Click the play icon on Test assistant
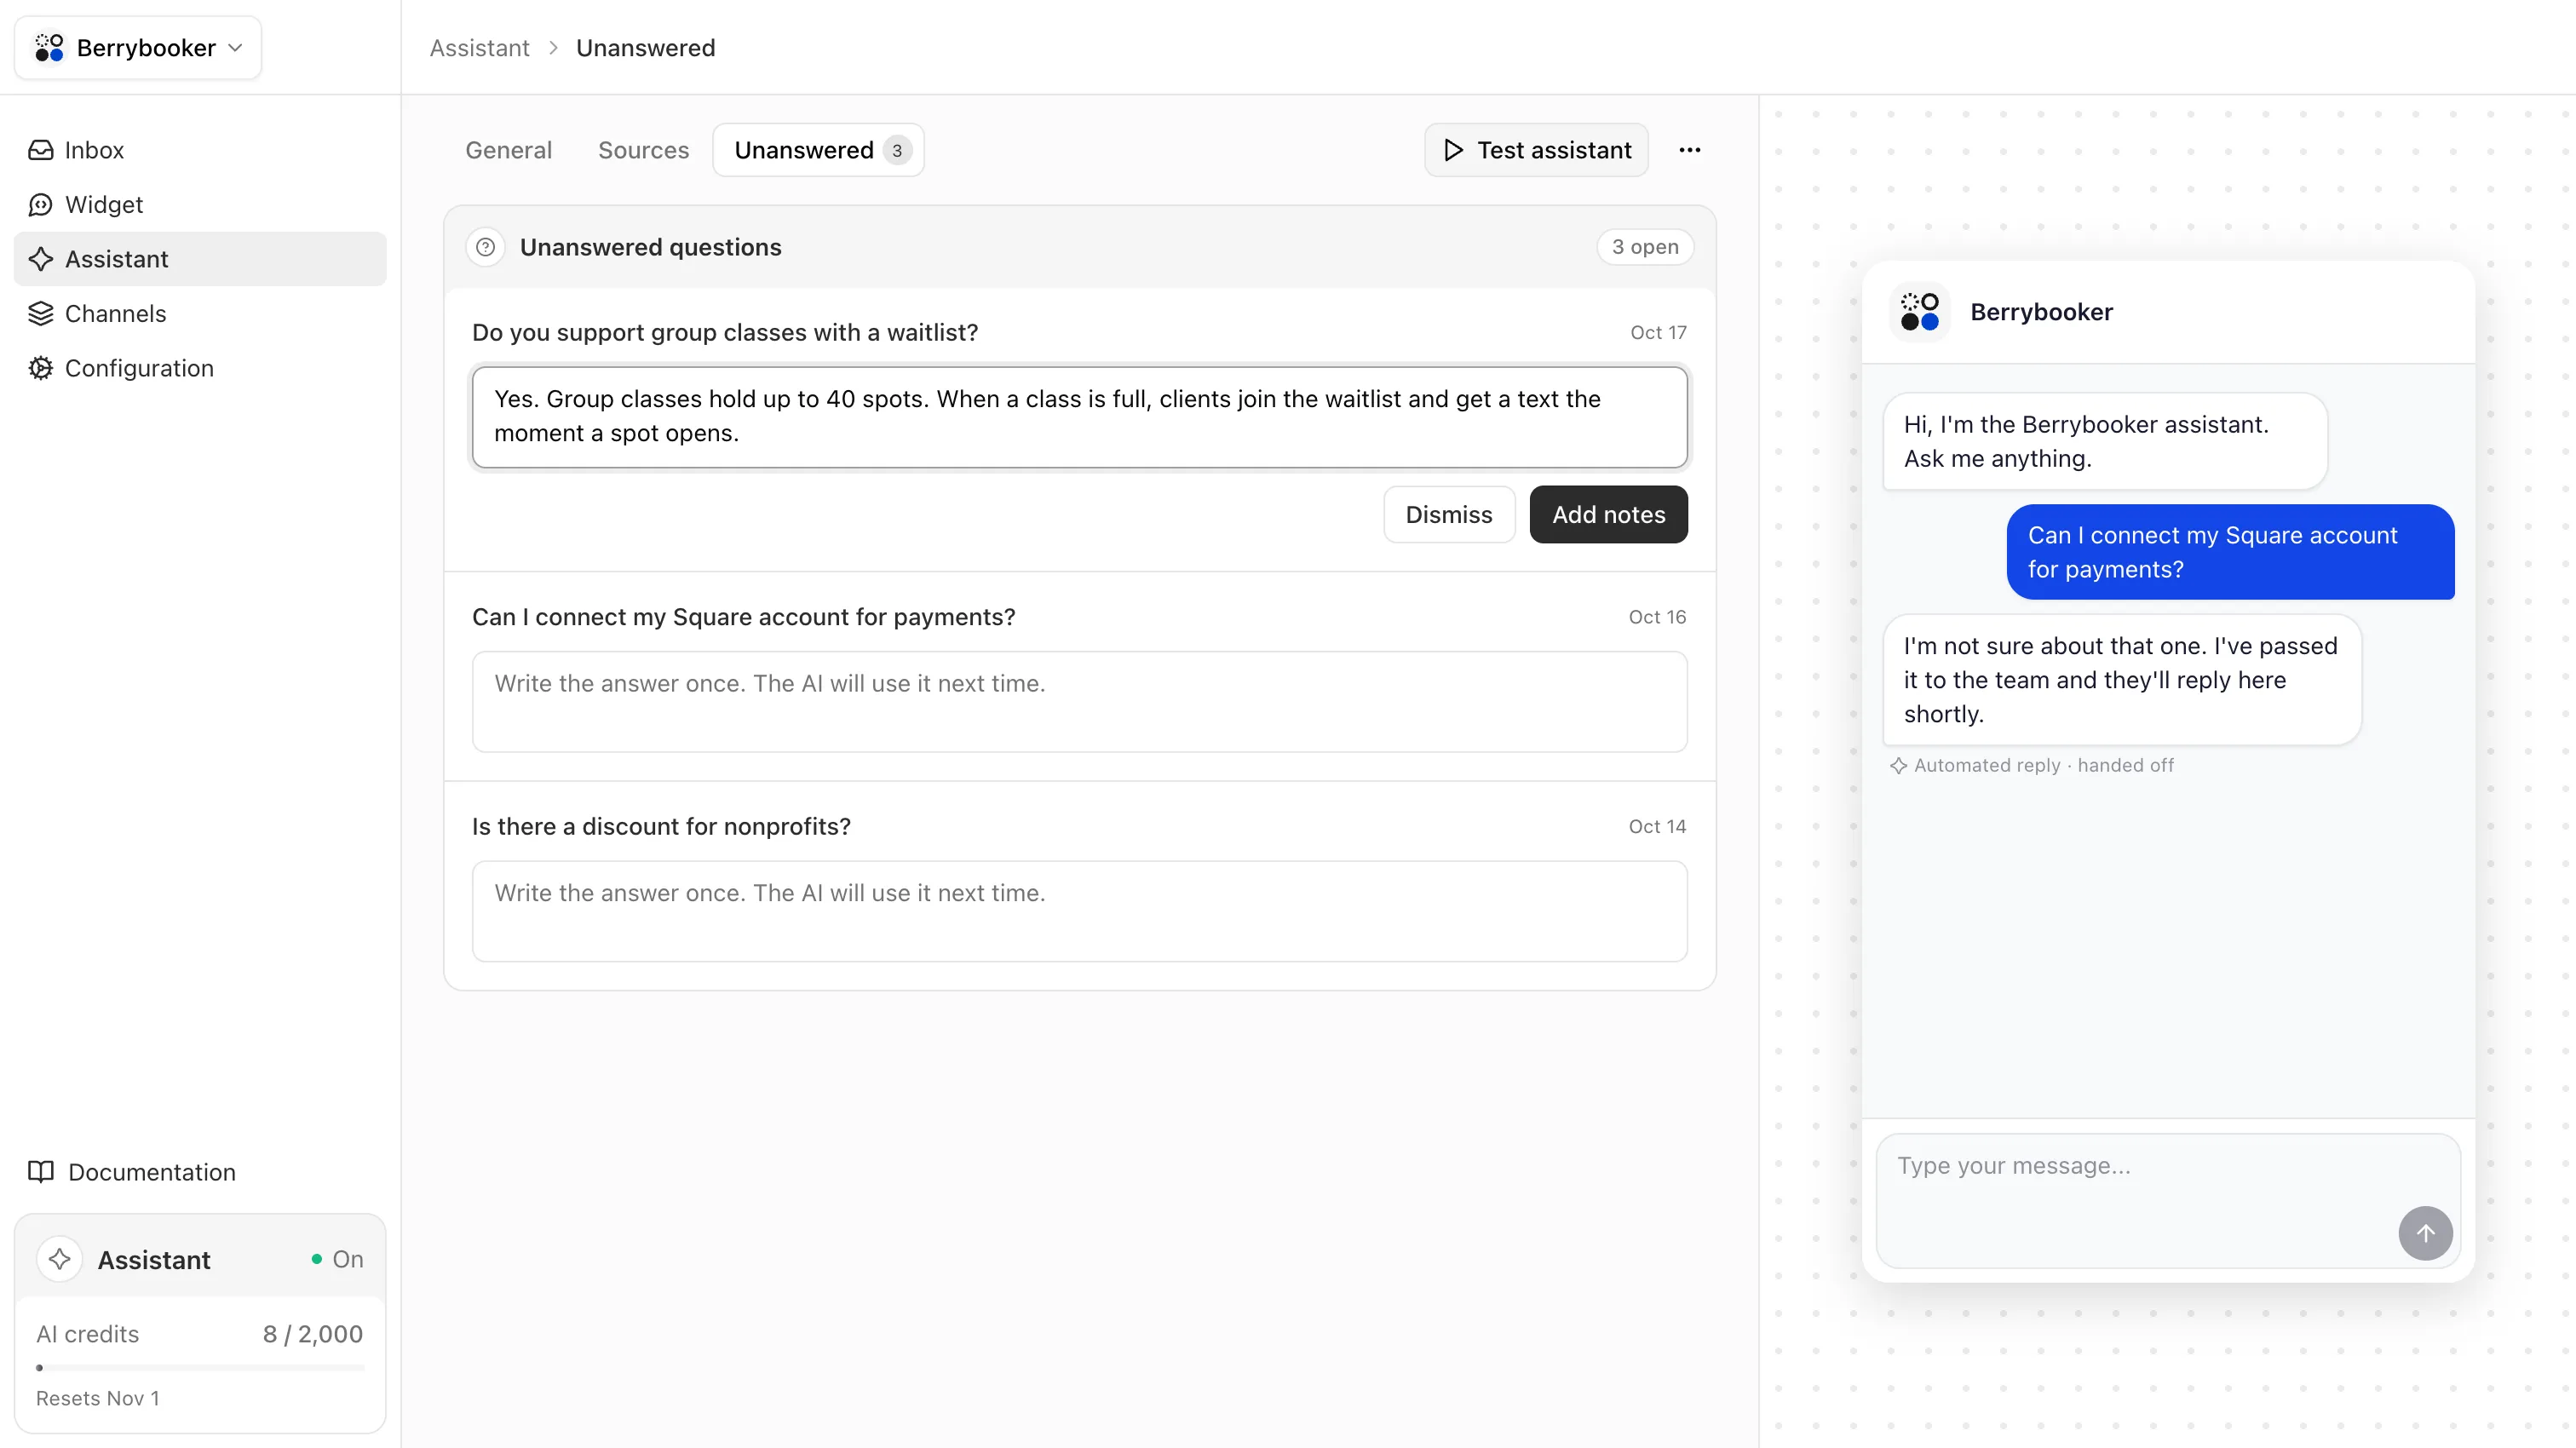The image size is (2576, 1448). click(1454, 150)
